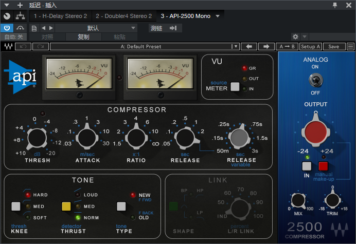Click the Waves logo icon

tap(8, 46)
